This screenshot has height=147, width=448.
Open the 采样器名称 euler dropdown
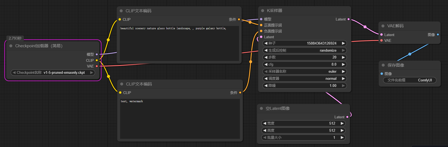click(304, 72)
